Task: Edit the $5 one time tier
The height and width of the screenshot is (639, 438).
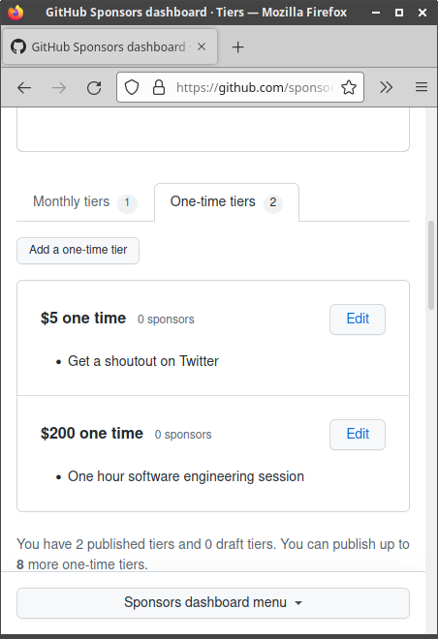Action: [x=358, y=319]
